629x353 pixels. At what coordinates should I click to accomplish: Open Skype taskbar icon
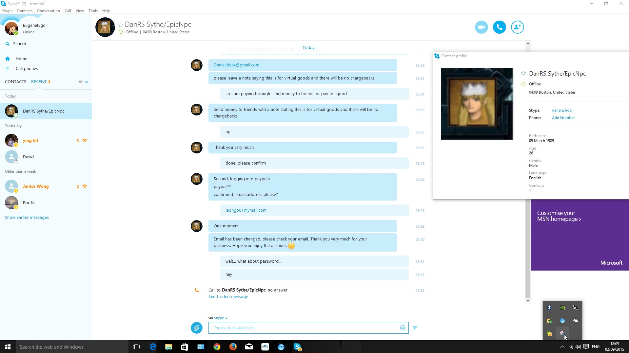(297, 347)
